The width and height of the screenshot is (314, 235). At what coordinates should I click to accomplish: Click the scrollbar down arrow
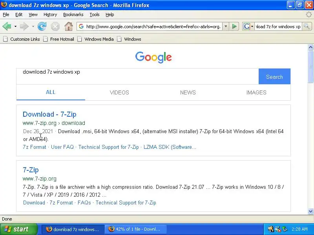tap(310, 211)
